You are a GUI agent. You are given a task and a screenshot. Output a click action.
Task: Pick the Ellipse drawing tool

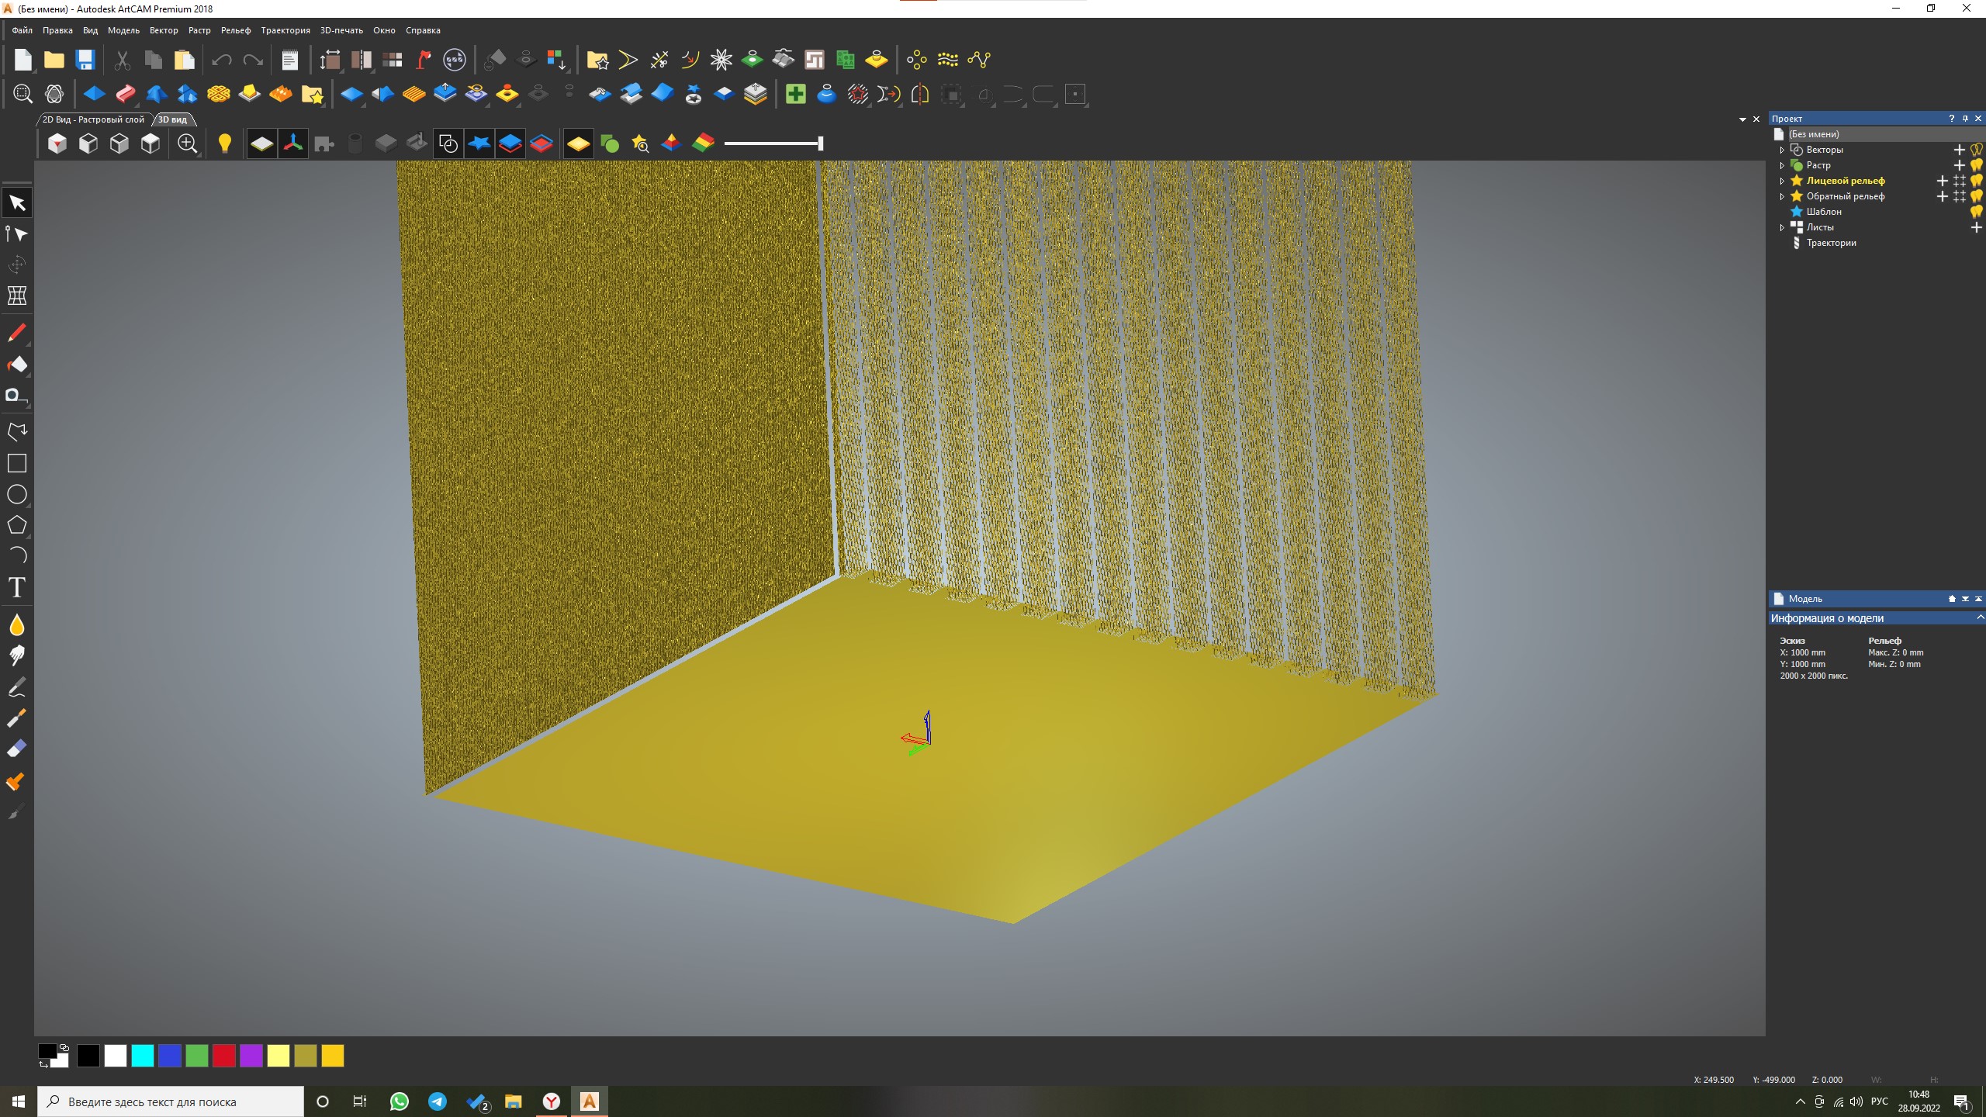(x=17, y=494)
